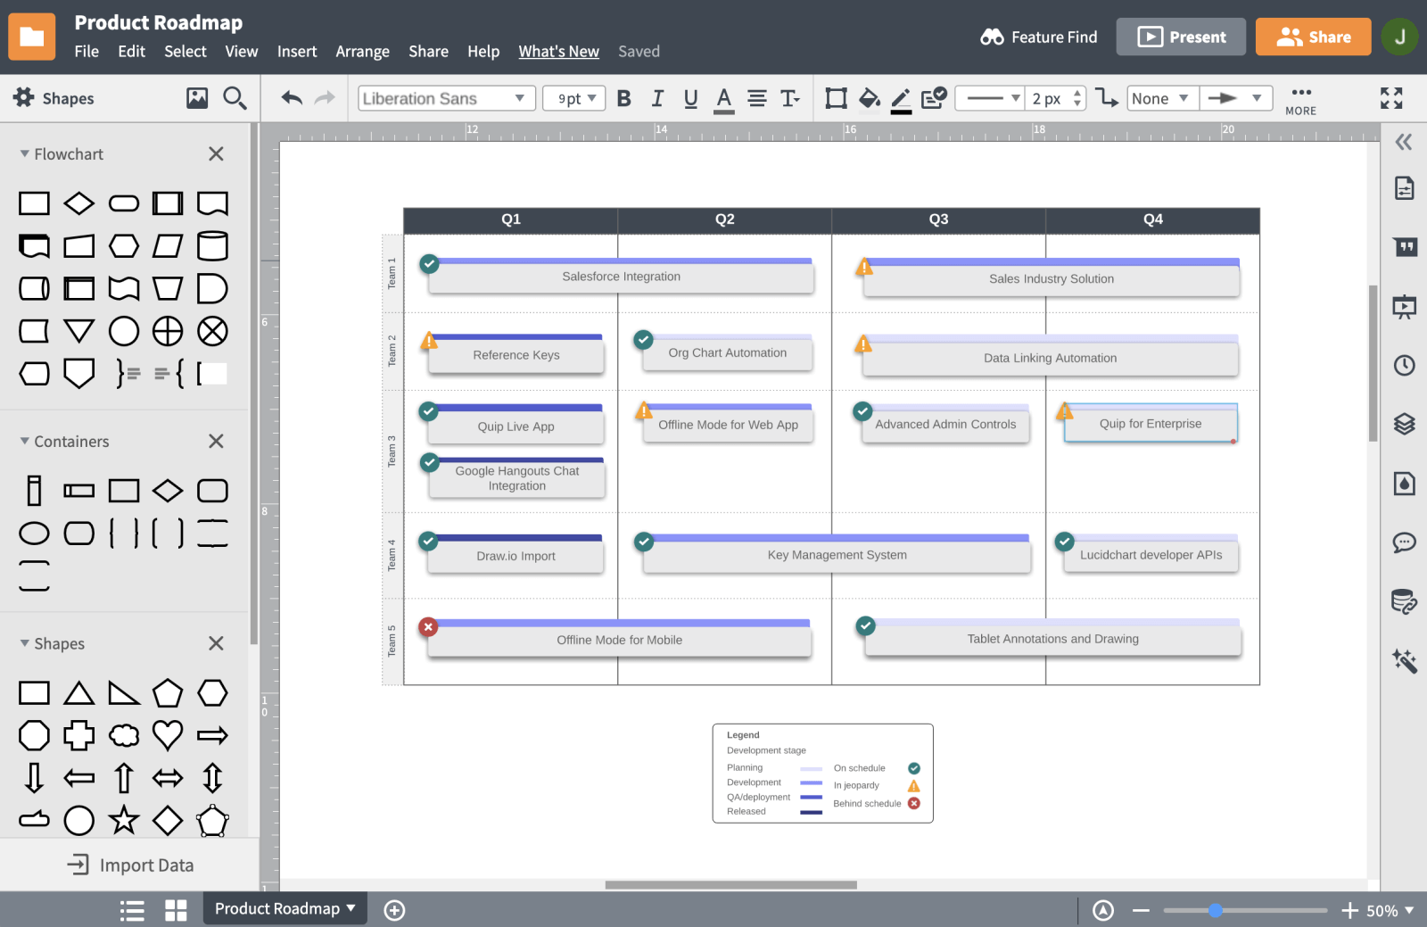Open the 50% zoom level dropdown
Image resolution: width=1427 pixels, height=927 pixels.
pyautogui.click(x=1390, y=910)
